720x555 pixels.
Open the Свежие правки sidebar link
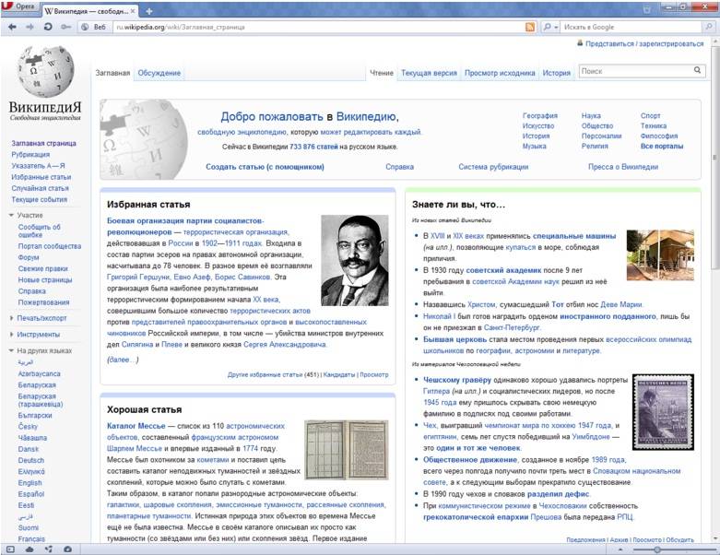click(x=42, y=268)
